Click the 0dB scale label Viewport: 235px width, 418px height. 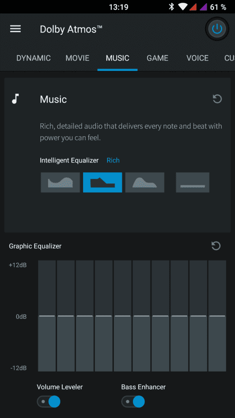coord(21,317)
